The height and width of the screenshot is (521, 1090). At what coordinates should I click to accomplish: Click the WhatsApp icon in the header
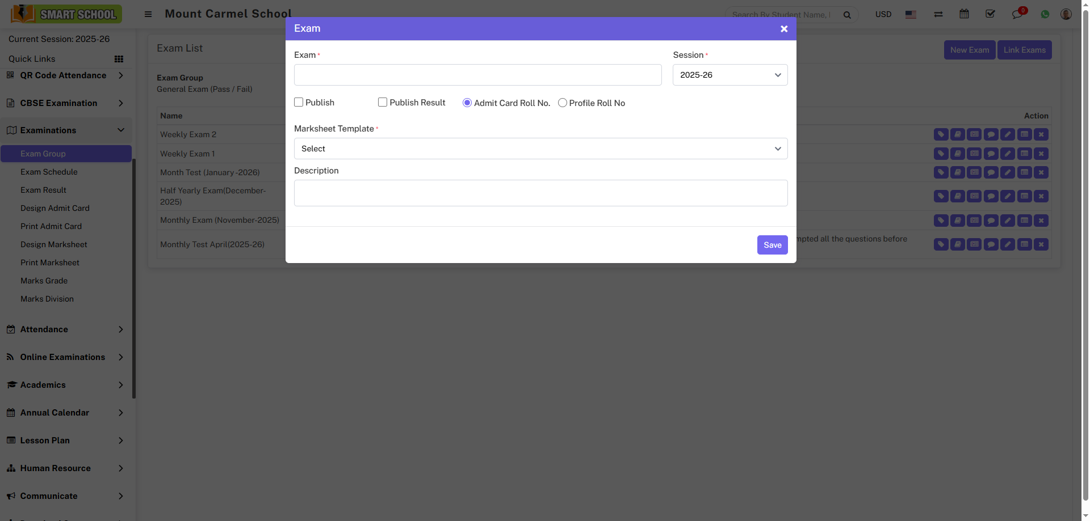click(x=1045, y=14)
